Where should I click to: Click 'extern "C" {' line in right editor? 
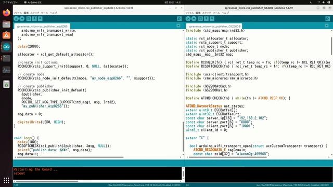pyautogui.click(x=197, y=138)
